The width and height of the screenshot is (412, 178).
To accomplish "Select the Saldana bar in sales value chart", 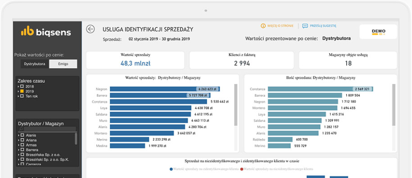I will 150,114.
